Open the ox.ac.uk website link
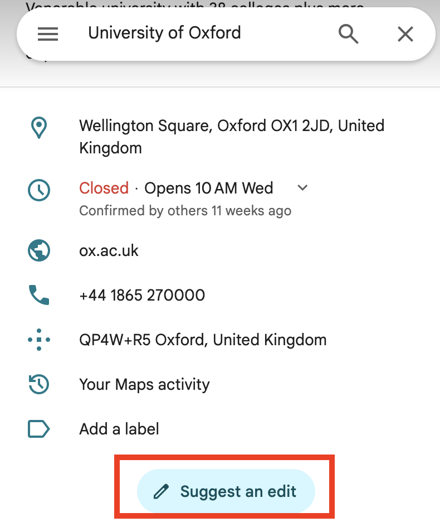The height and width of the screenshot is (522, 440). coord(109,250)
